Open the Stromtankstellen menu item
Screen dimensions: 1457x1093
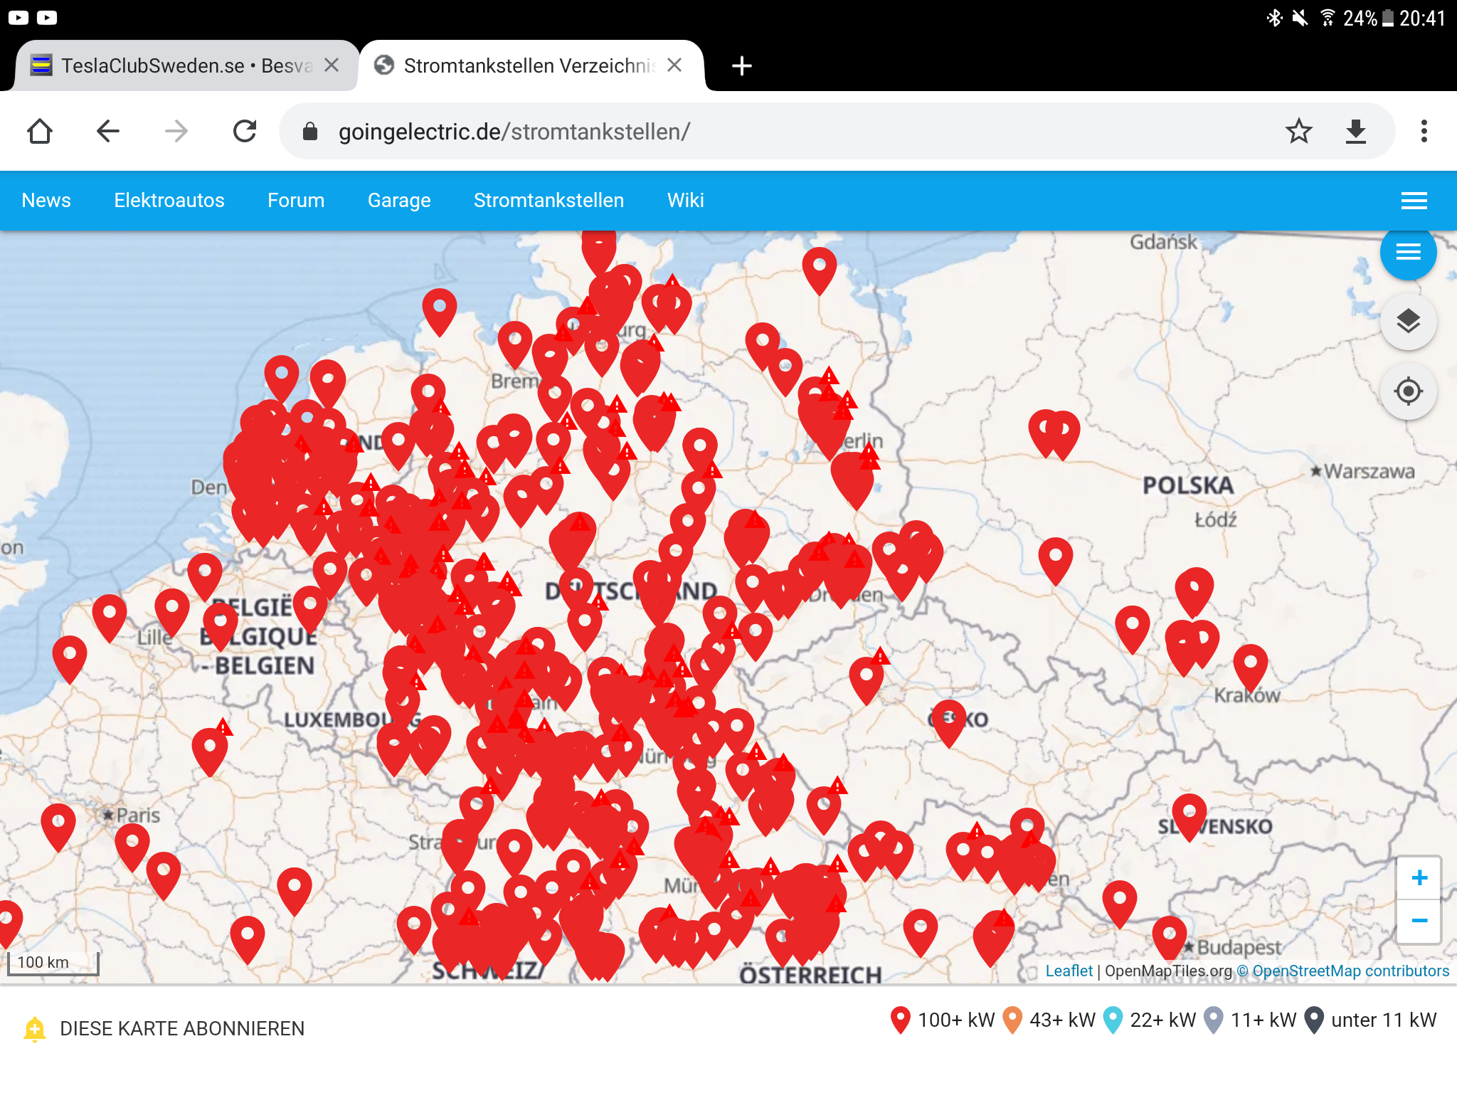click(549, 201)
